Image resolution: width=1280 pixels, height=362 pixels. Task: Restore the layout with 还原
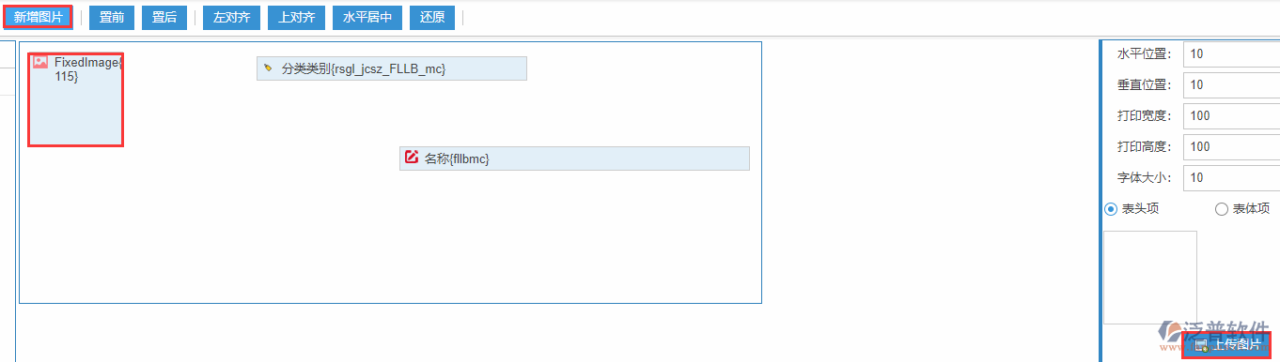point(432,18)
